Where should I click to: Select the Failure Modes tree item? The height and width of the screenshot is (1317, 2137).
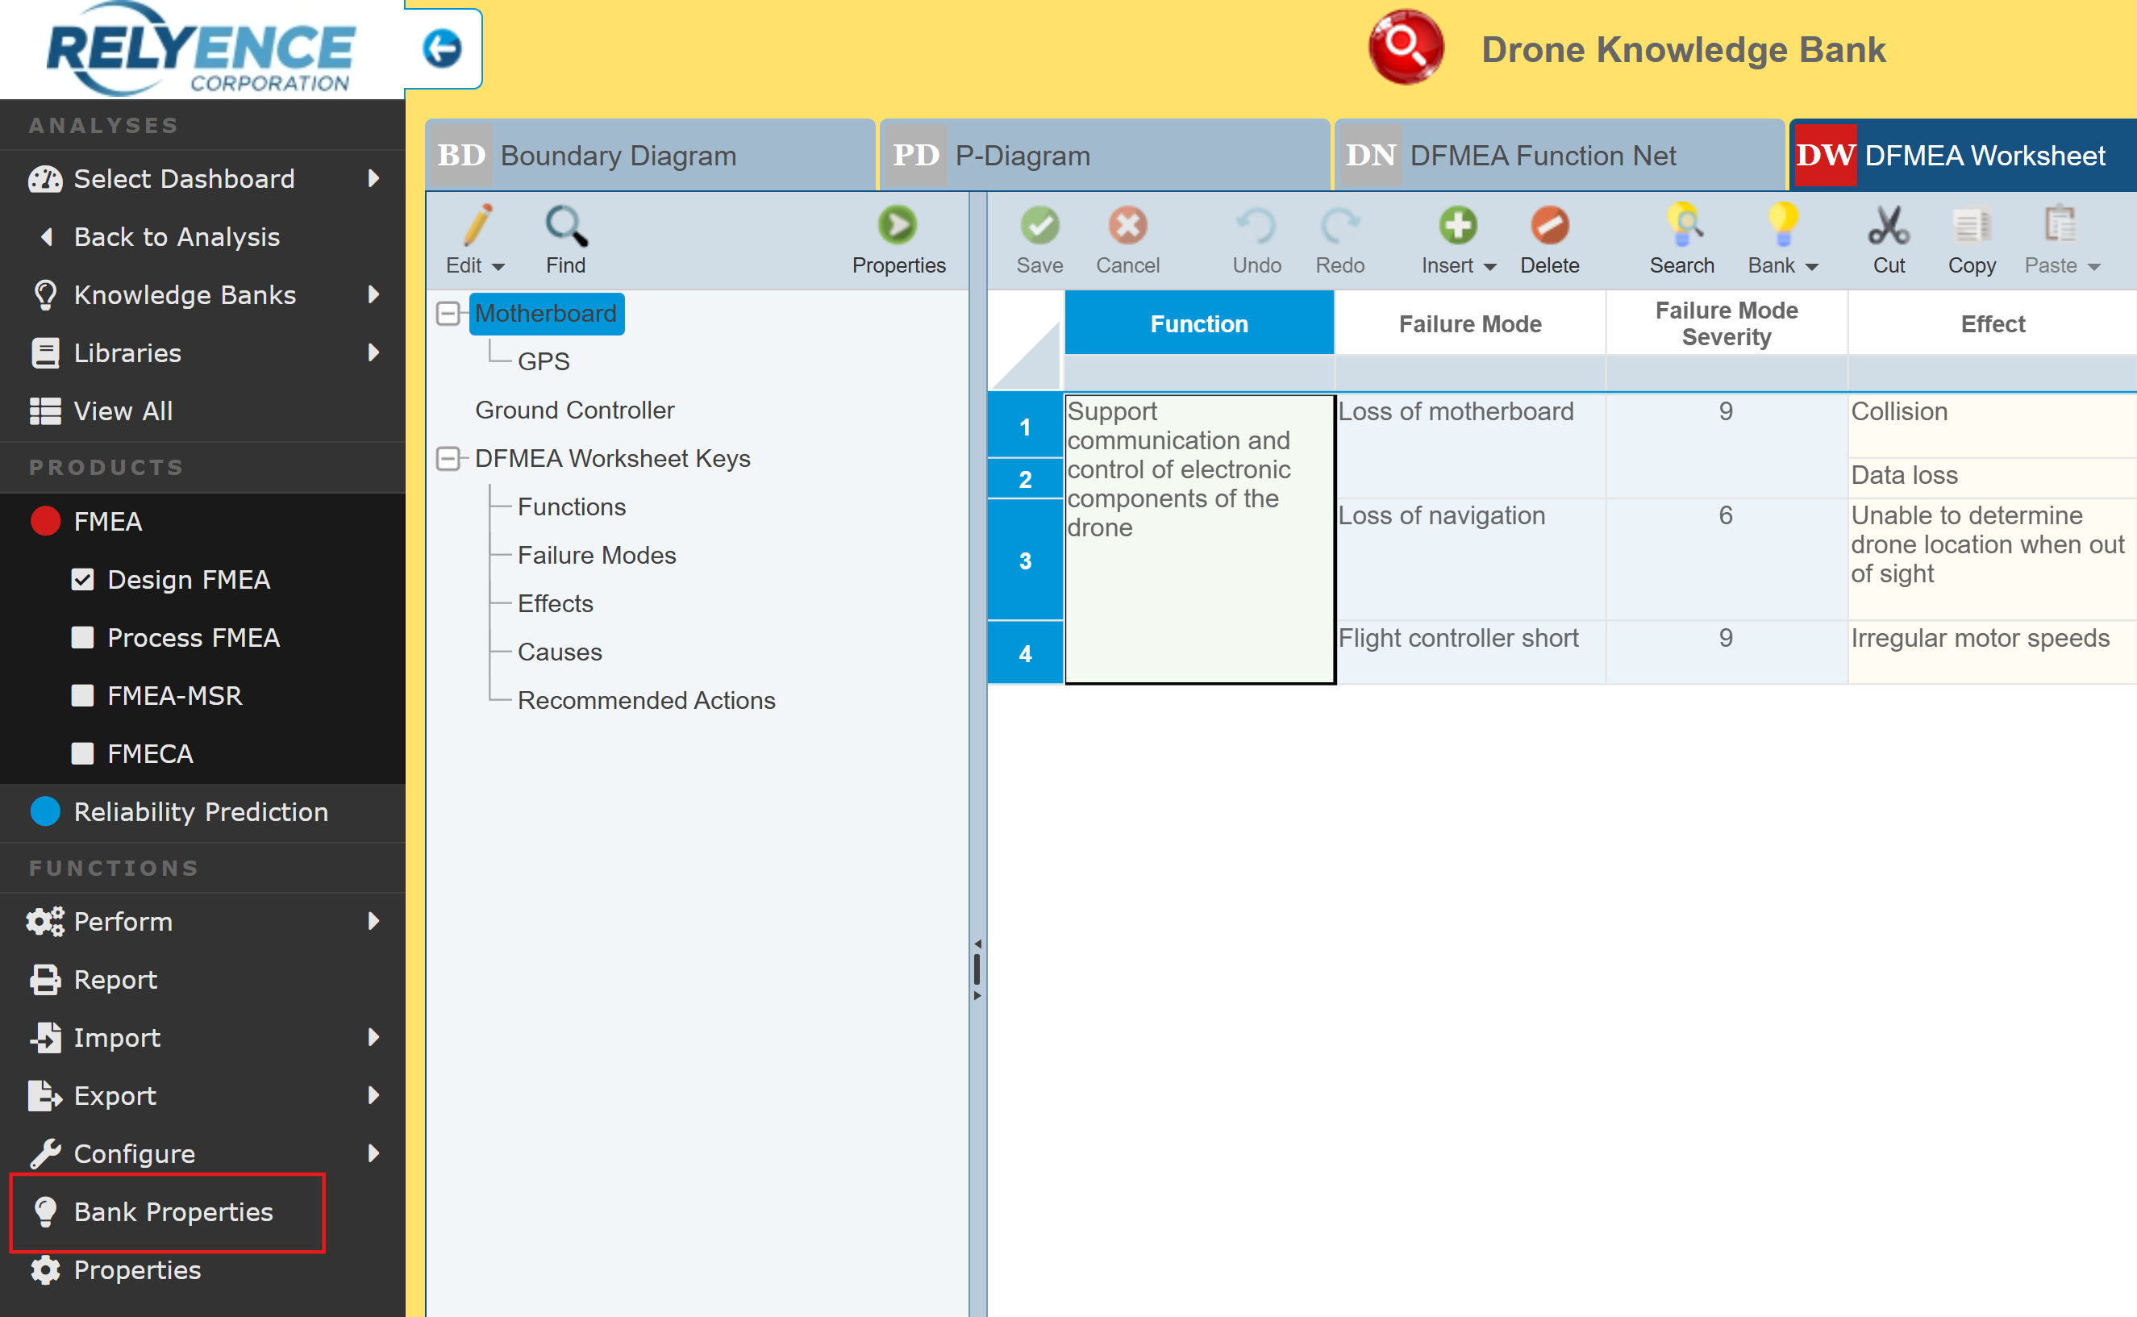(597, 555)
